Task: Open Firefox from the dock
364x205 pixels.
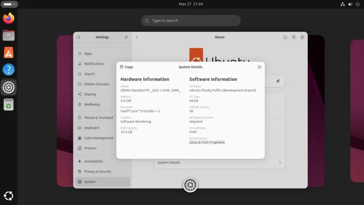Action: click(x=9, y=18)
